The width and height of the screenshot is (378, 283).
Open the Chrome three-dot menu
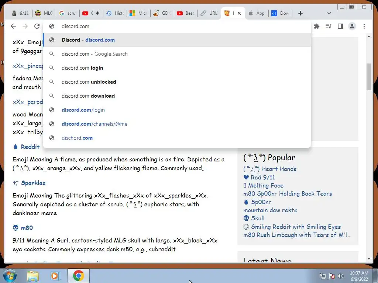[x=364, y=26]
